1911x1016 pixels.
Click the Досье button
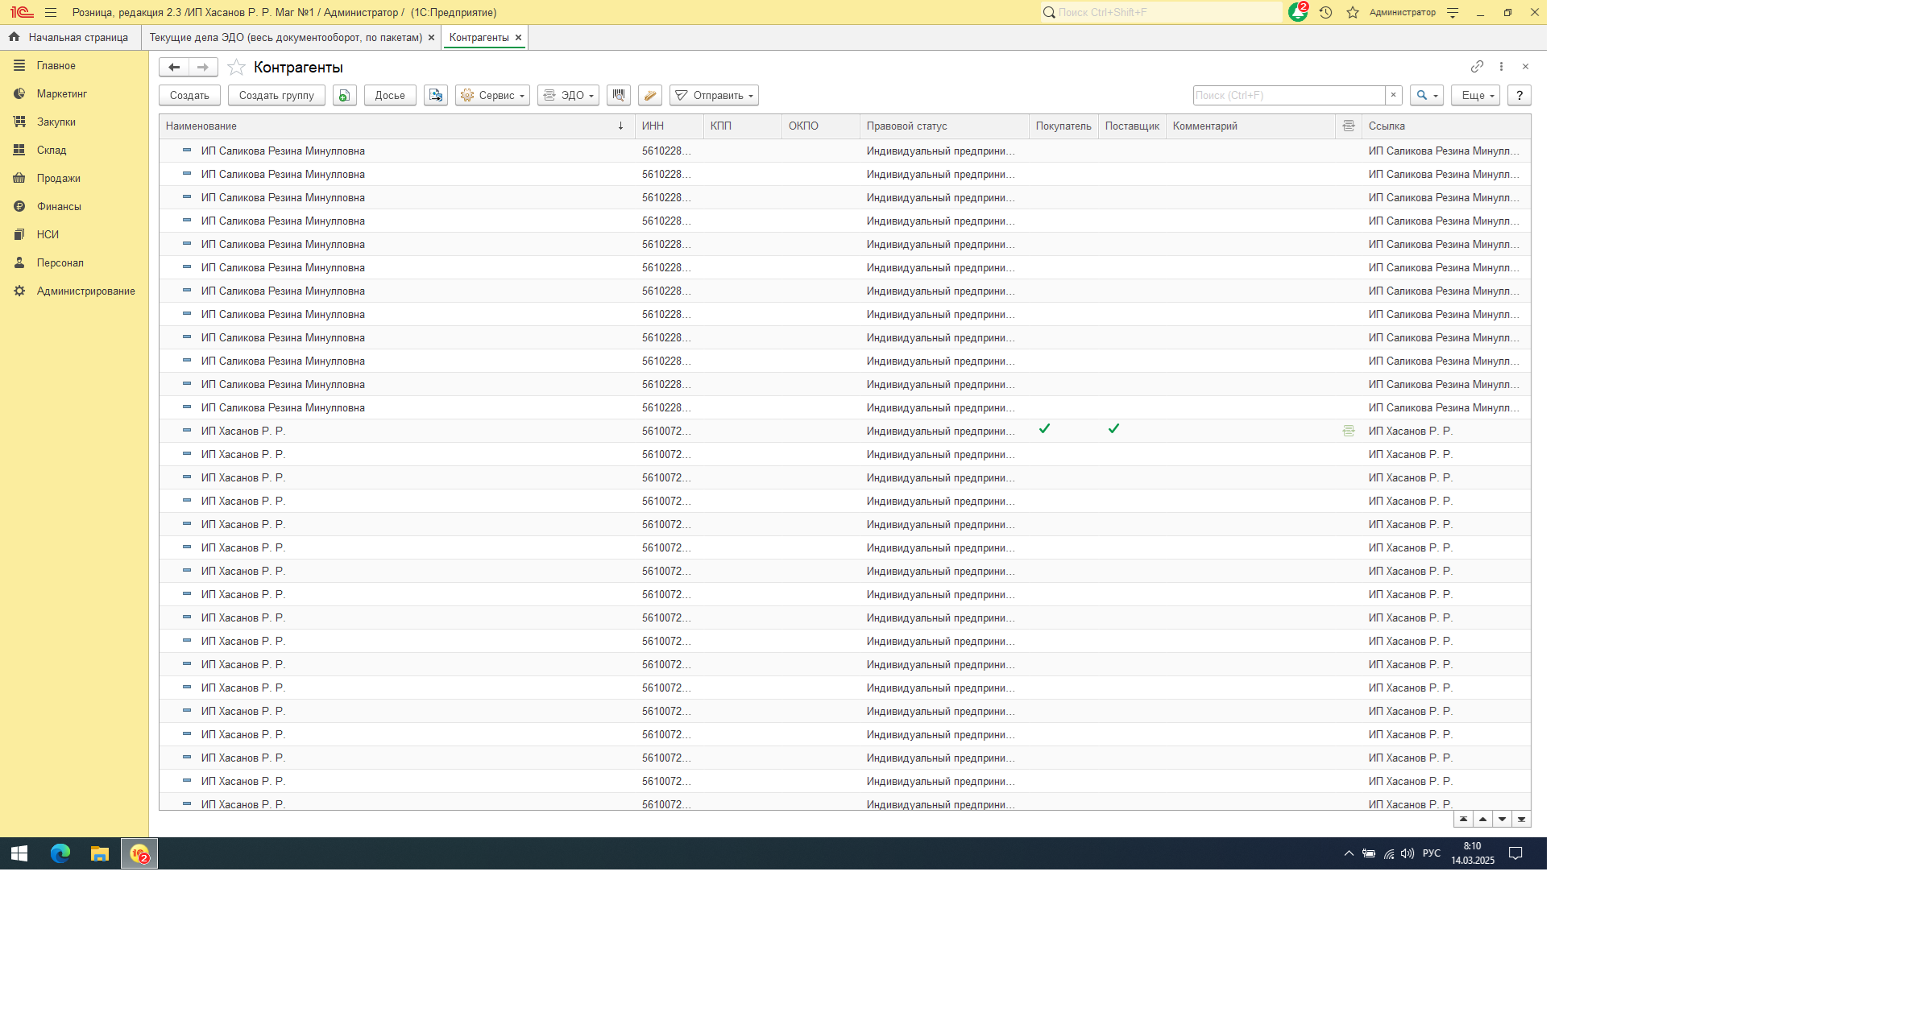tap(390, 95)
